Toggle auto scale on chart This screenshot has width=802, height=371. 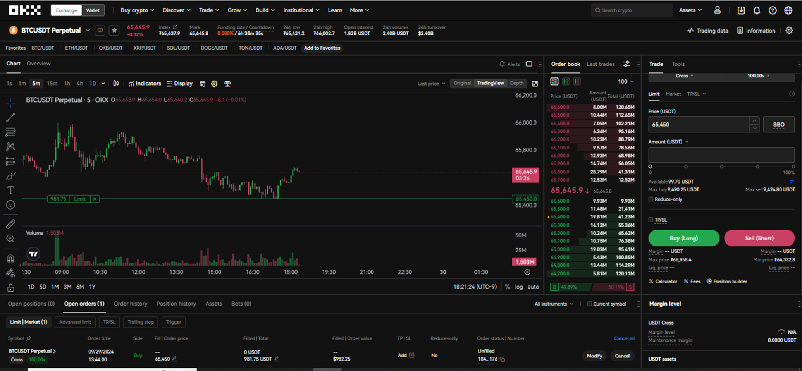[533, 287]
